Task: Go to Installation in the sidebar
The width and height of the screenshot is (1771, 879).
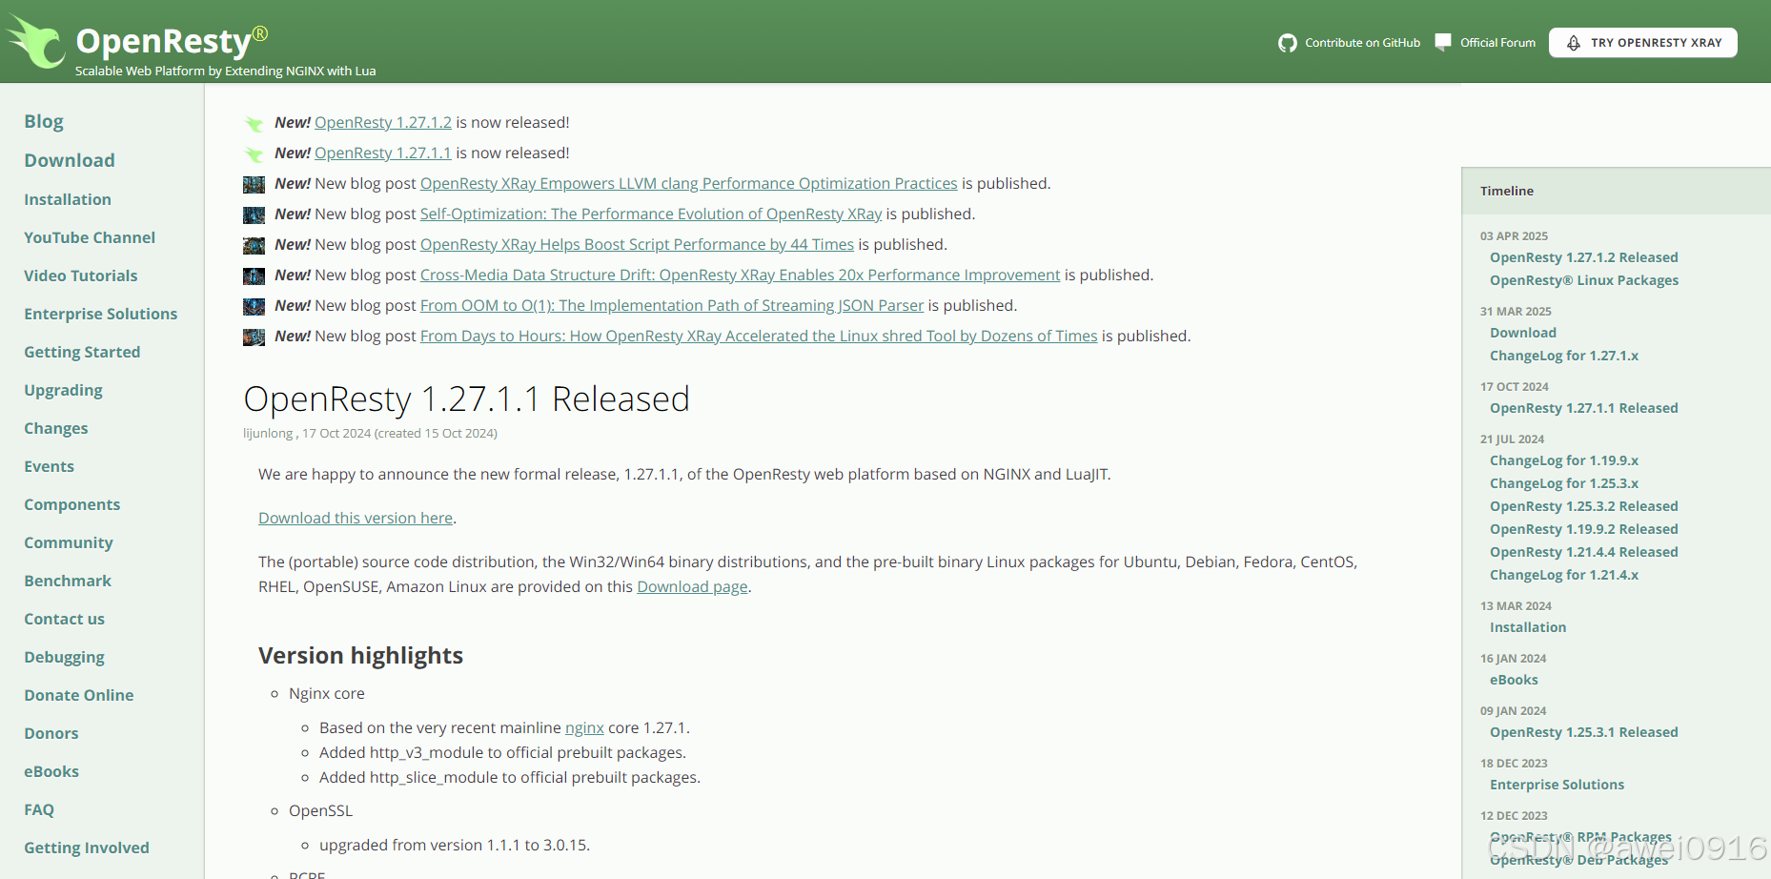Action: 68,199
